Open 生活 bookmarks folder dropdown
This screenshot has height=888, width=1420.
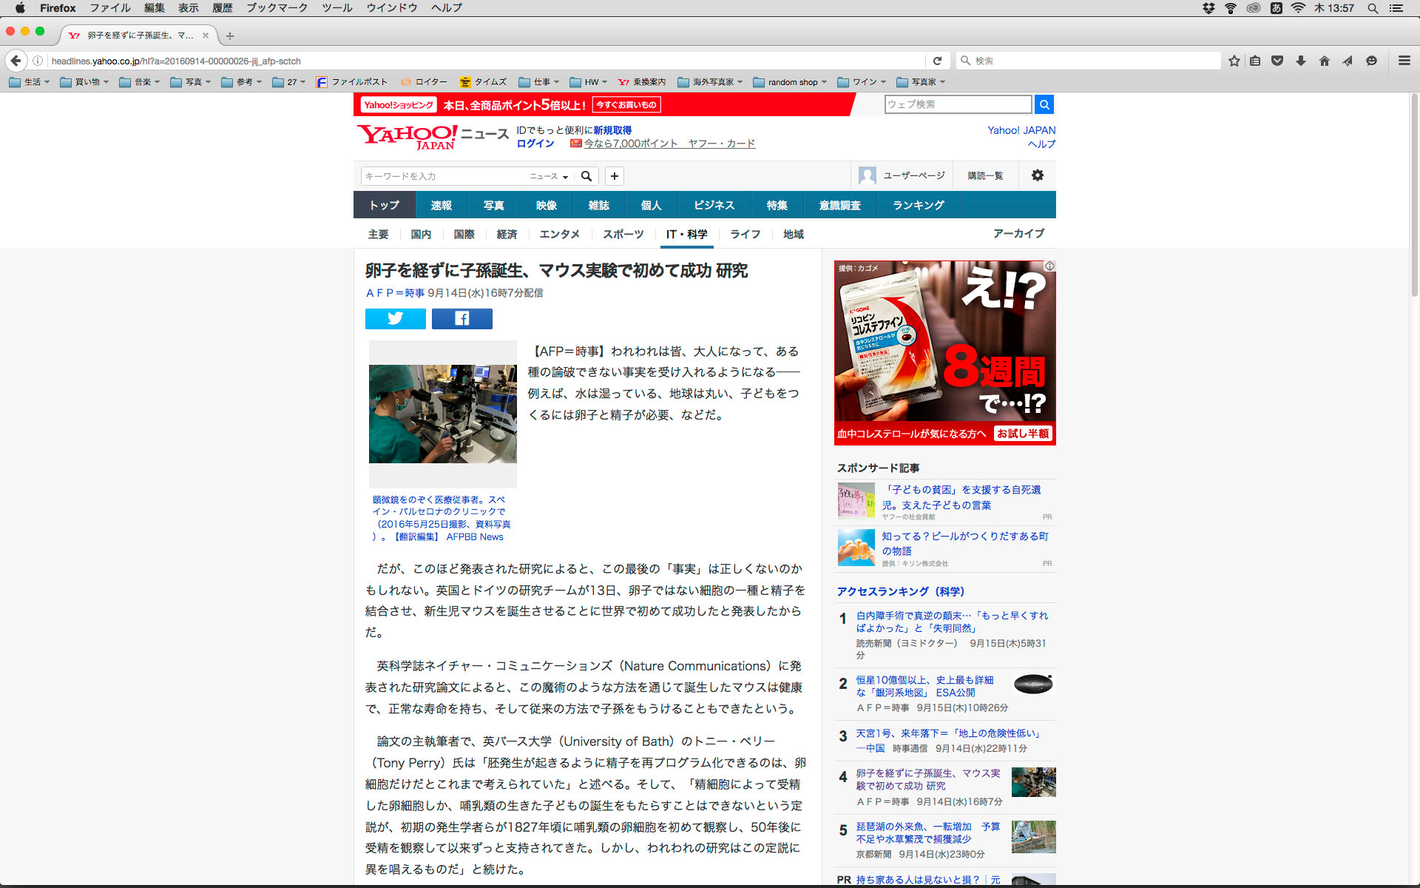tap(30, 82)
